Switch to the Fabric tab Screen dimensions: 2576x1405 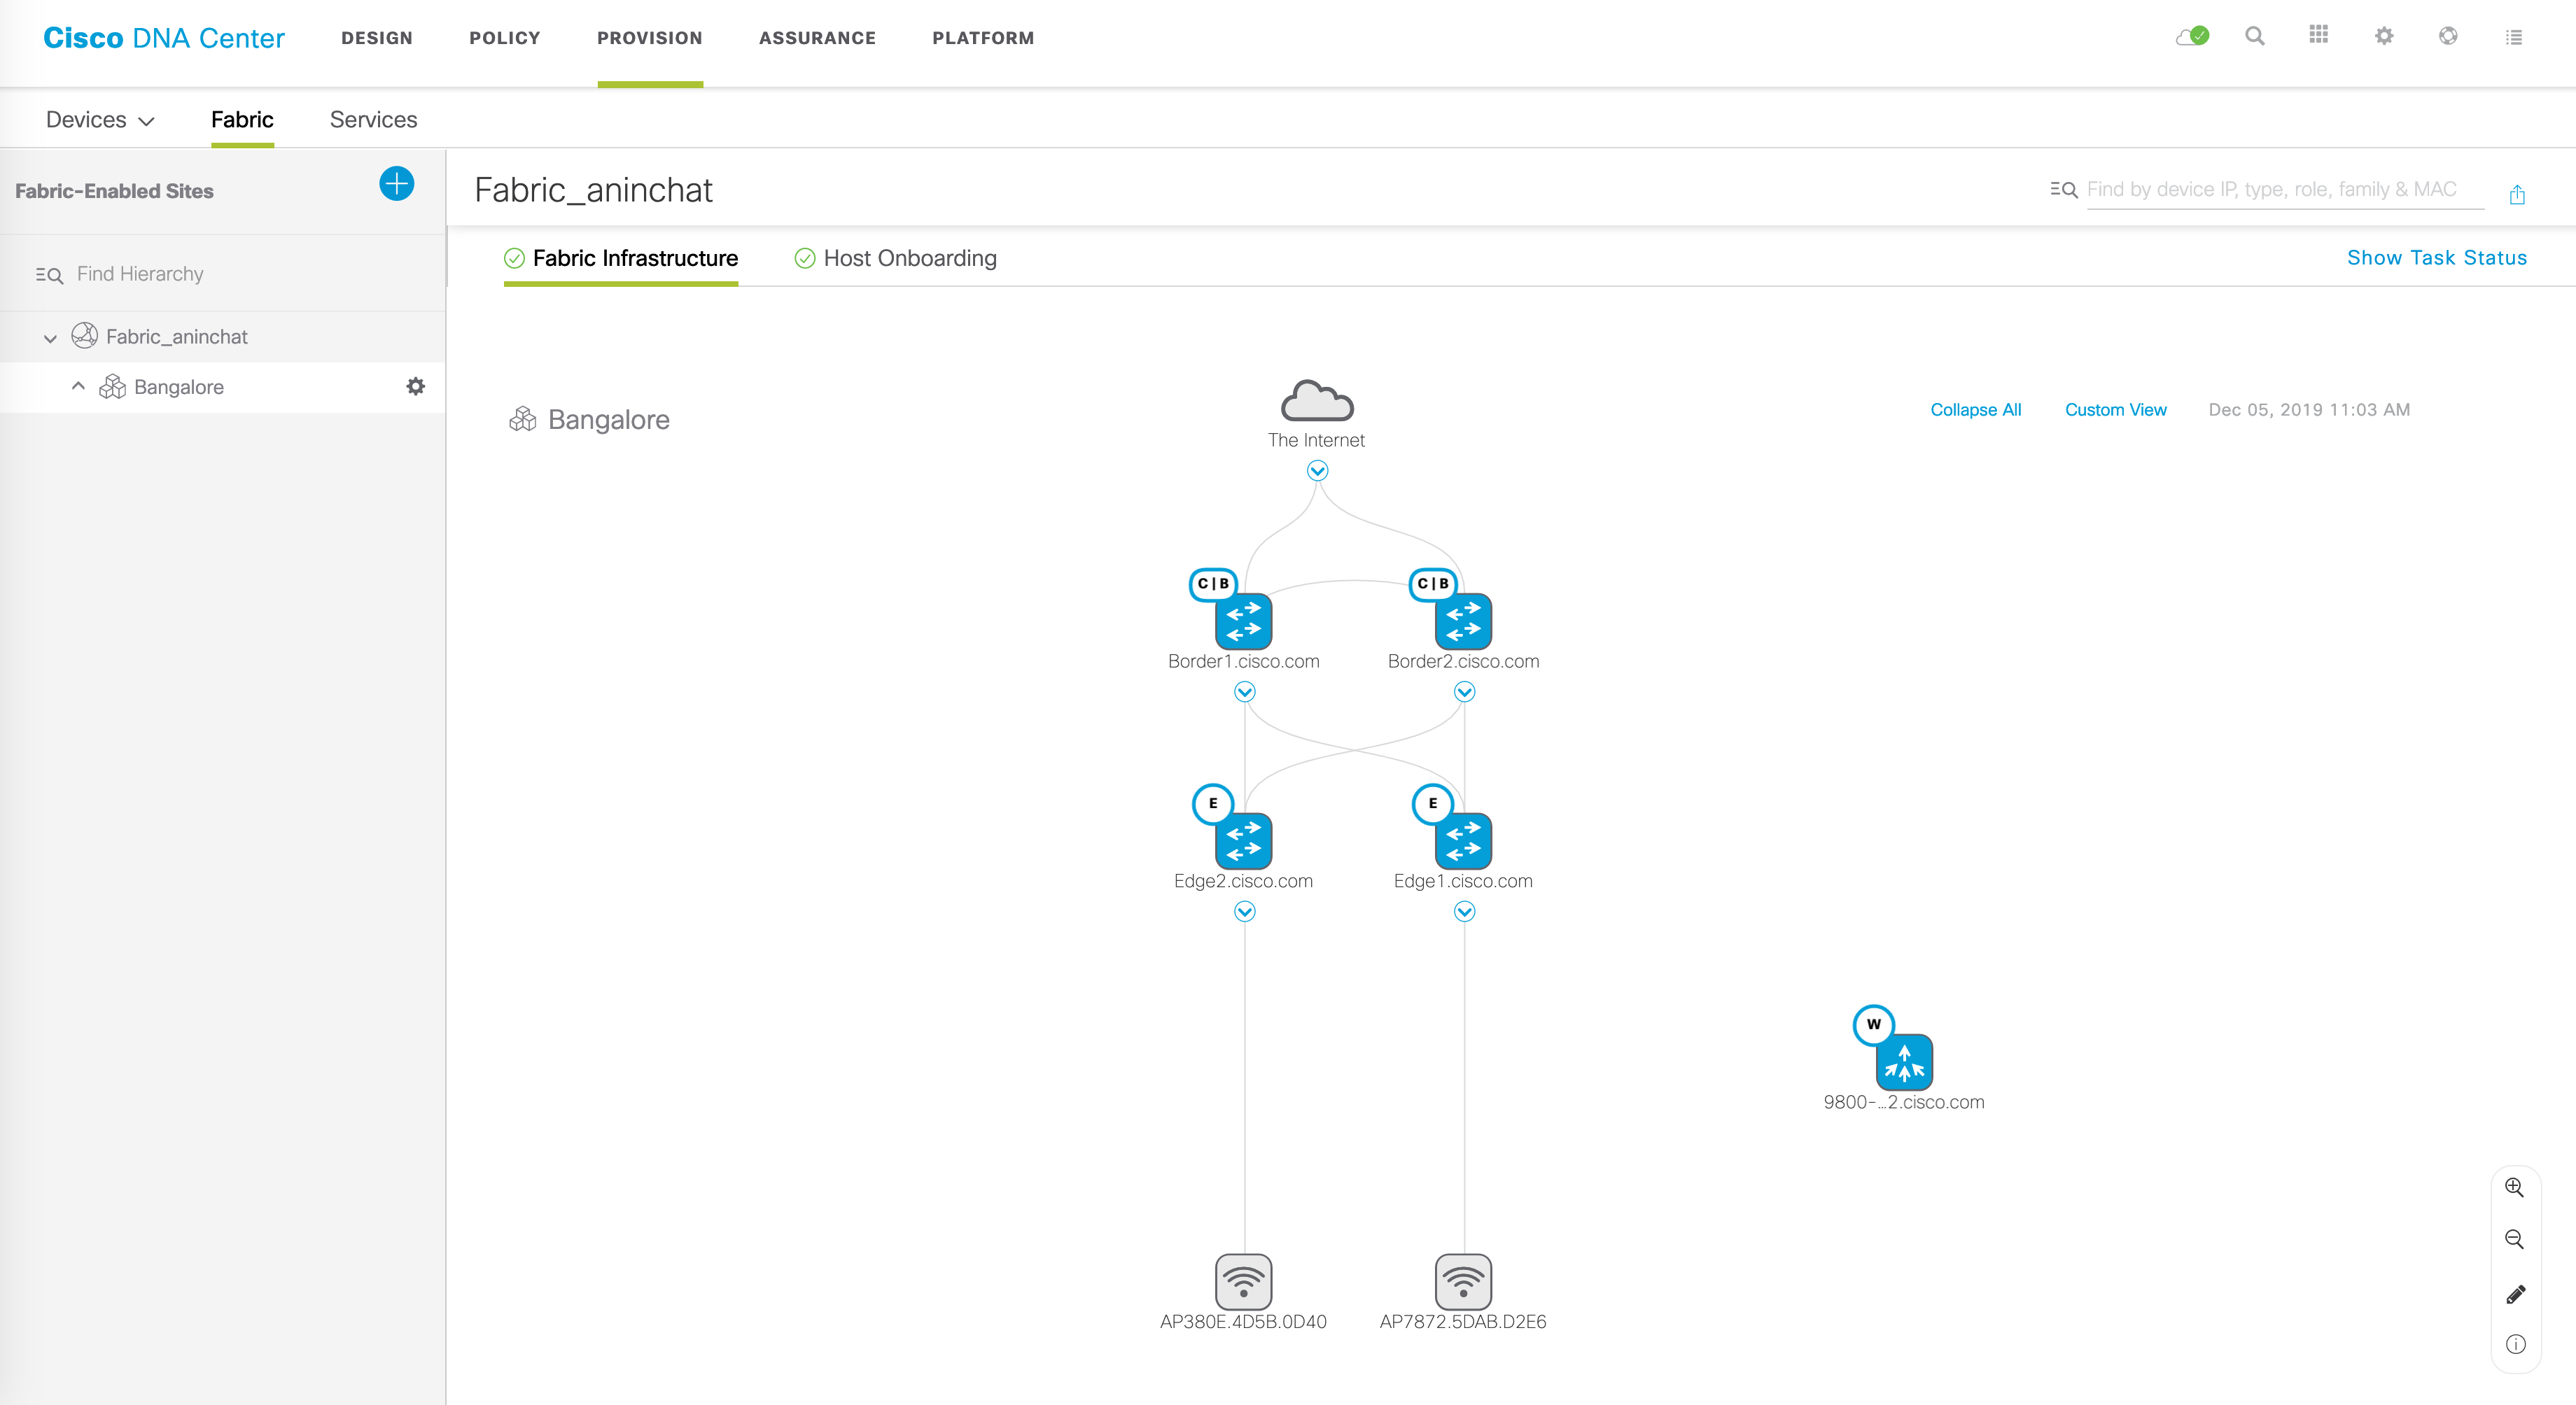click(x=242, y=120)
